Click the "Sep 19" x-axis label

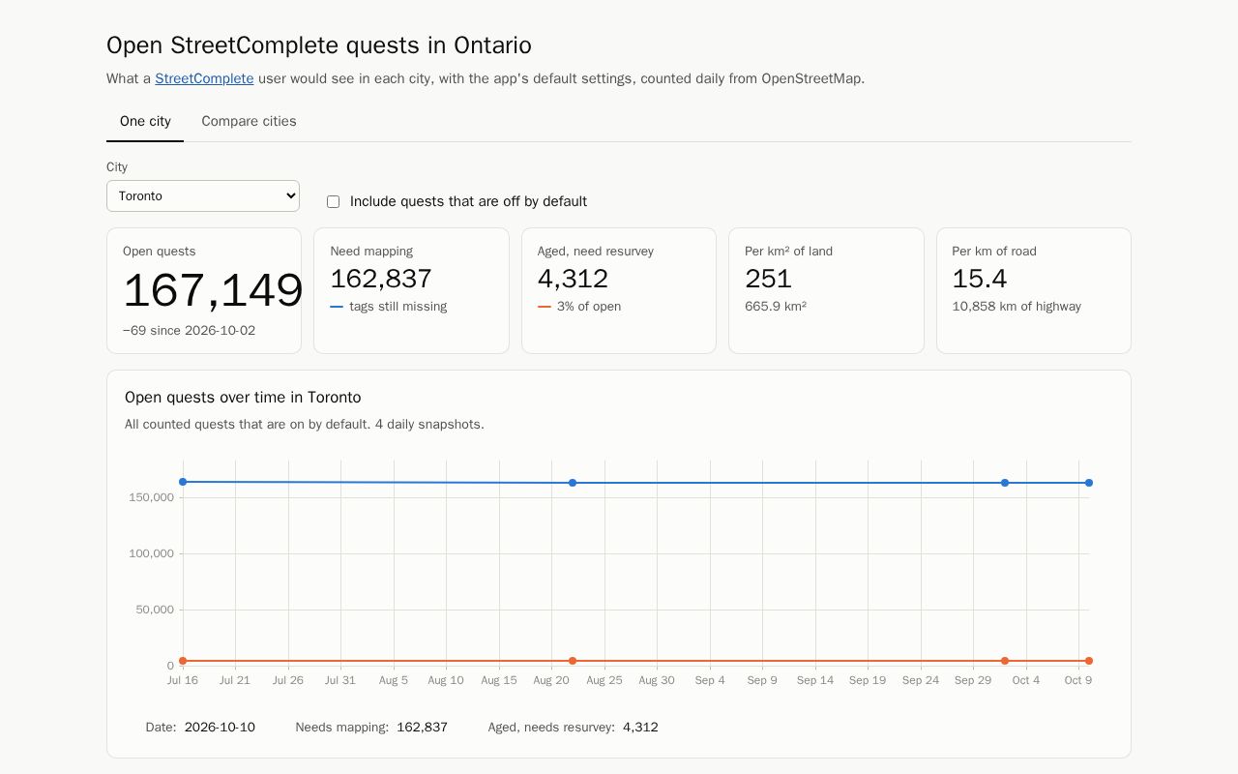point(868,680)
